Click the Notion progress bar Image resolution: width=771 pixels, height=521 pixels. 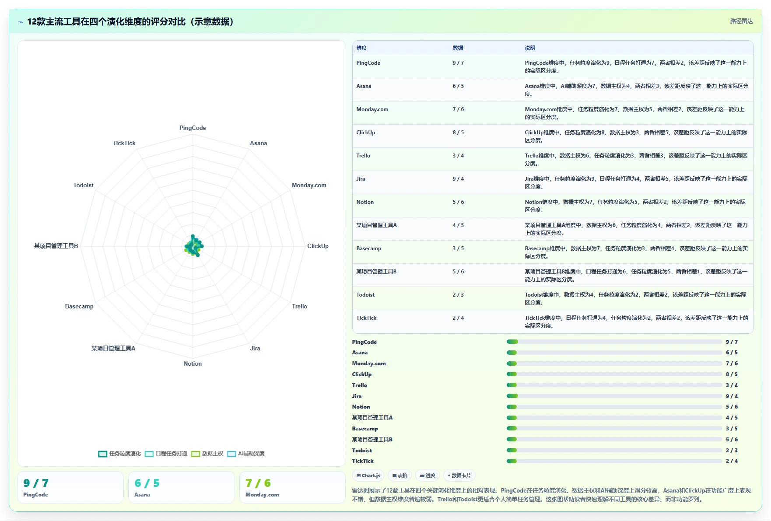(614, 407)
